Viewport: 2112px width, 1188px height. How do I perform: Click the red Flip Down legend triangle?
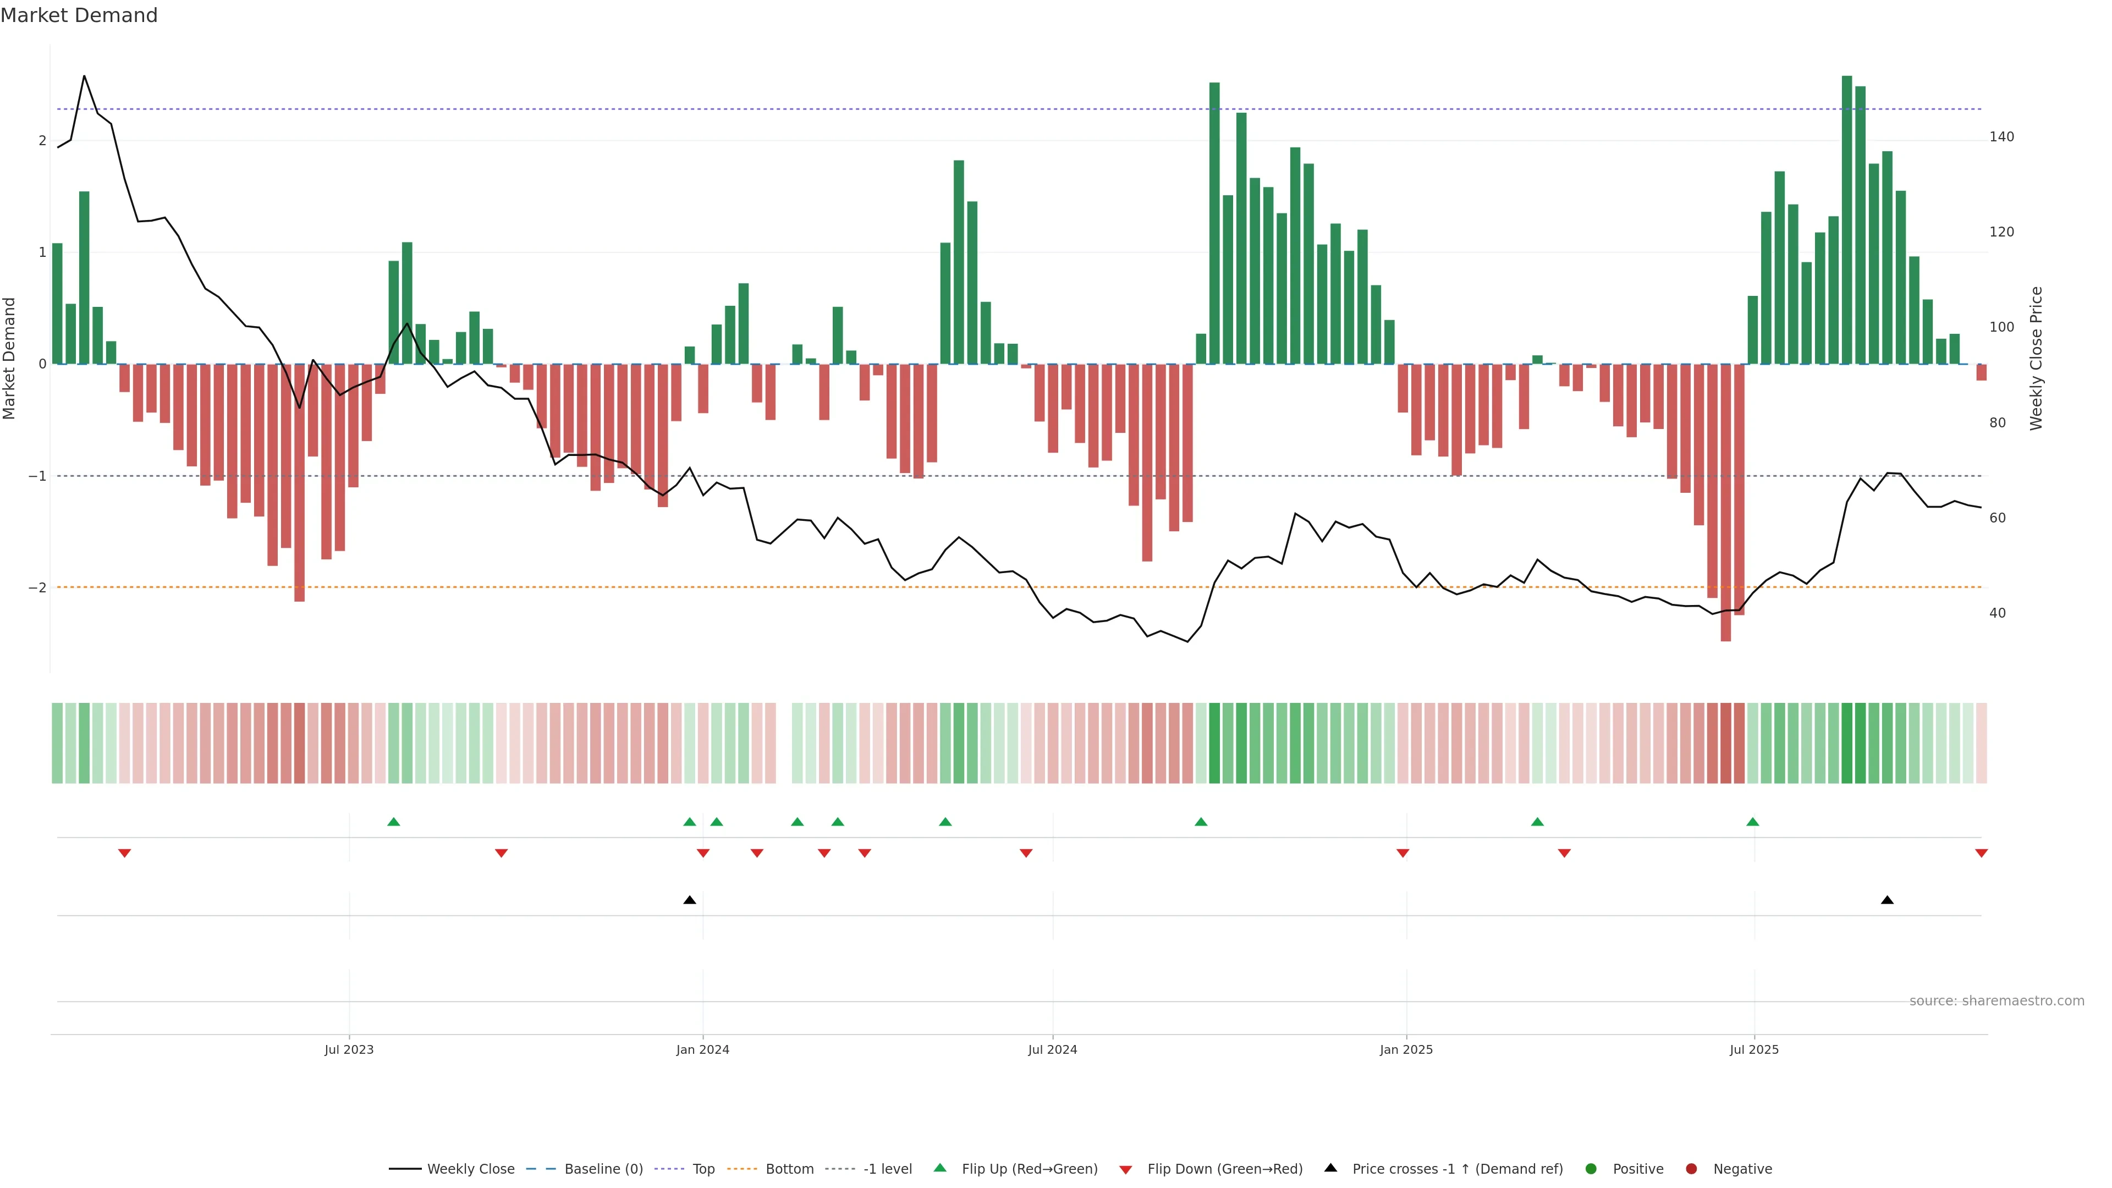point(1126,1169)
